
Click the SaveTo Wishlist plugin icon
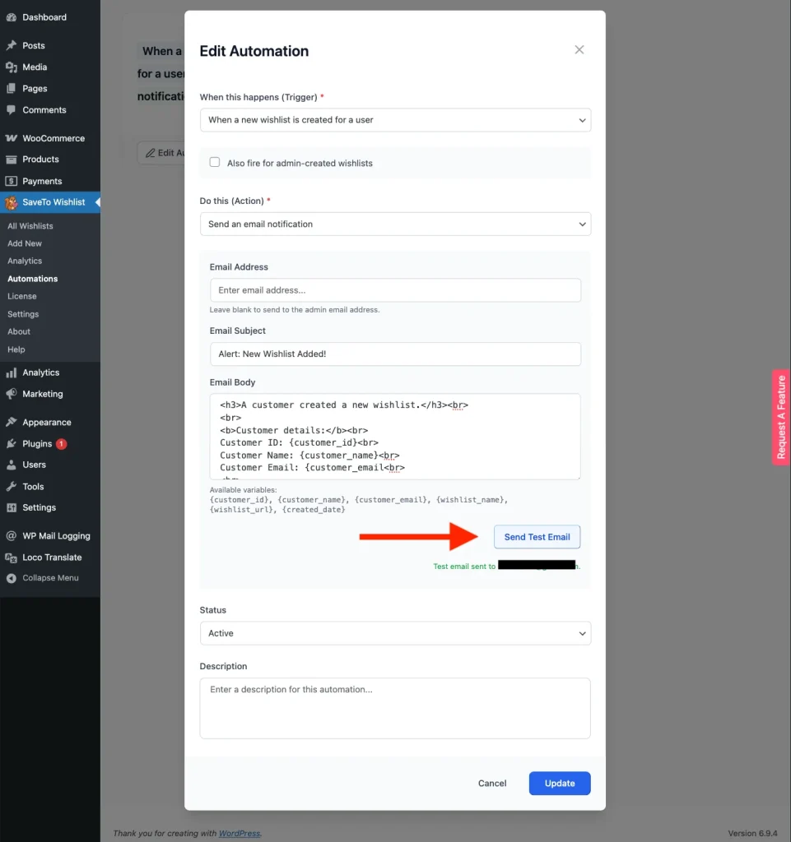click(x=12, y=202)
